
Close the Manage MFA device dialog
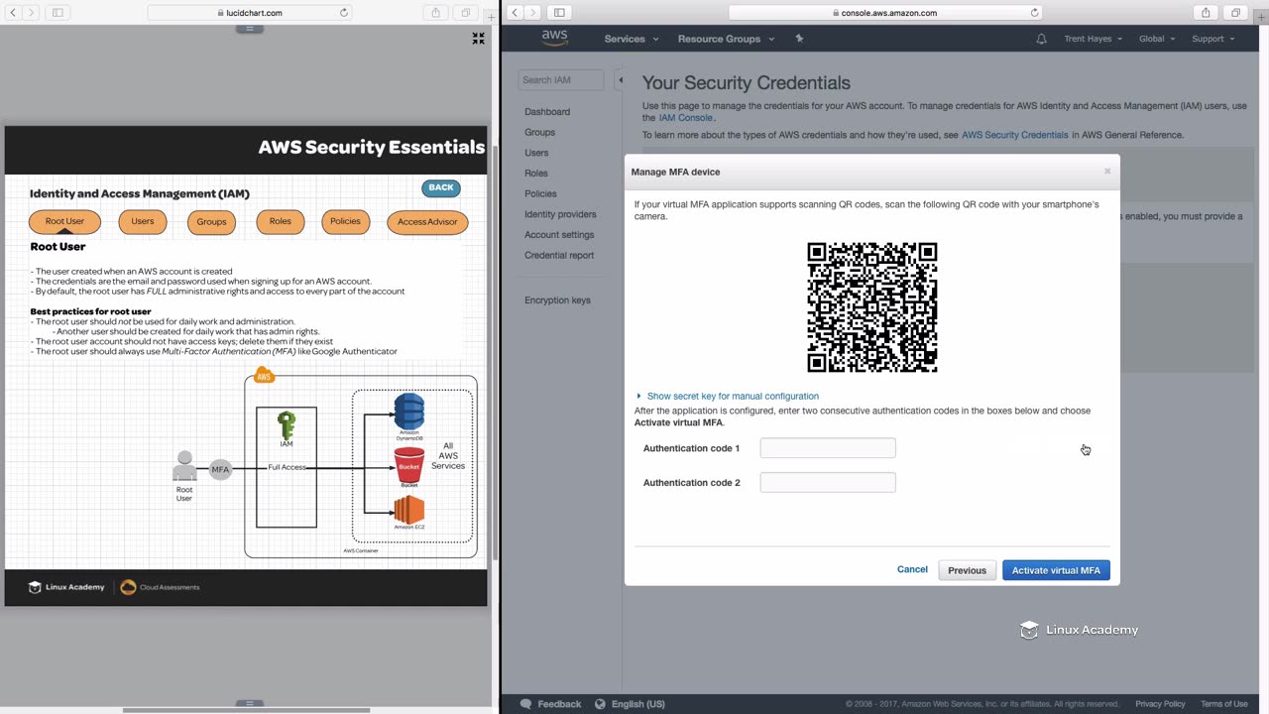tap(1107, 172)
